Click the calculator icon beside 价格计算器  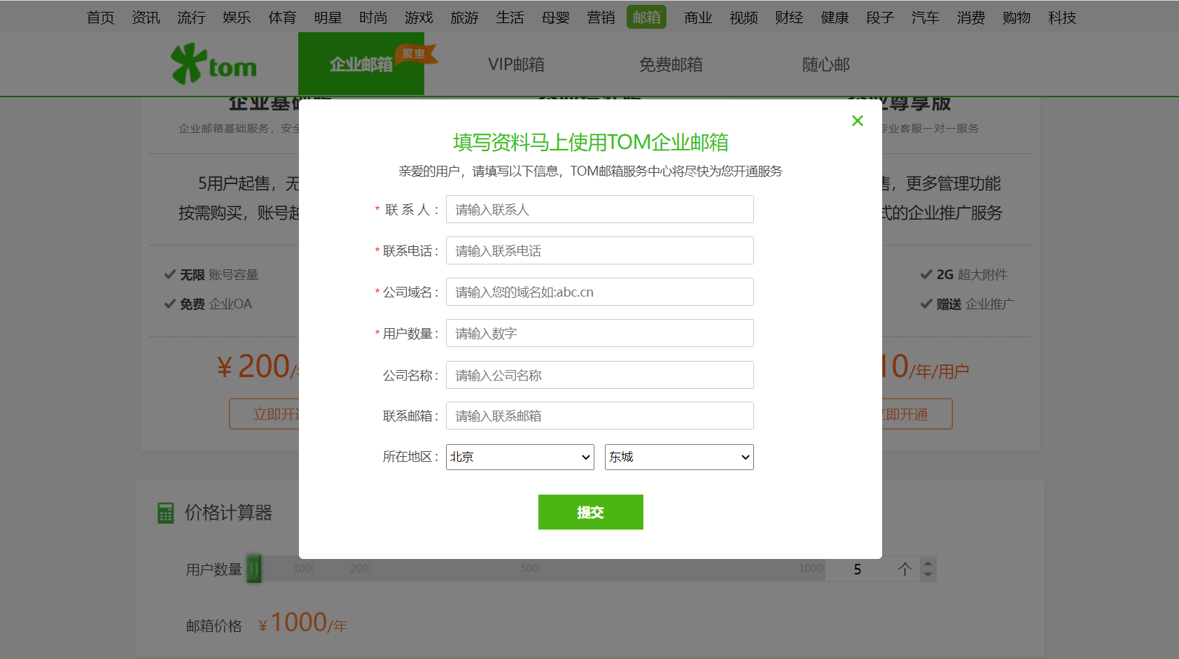click(x=166, y=512)
